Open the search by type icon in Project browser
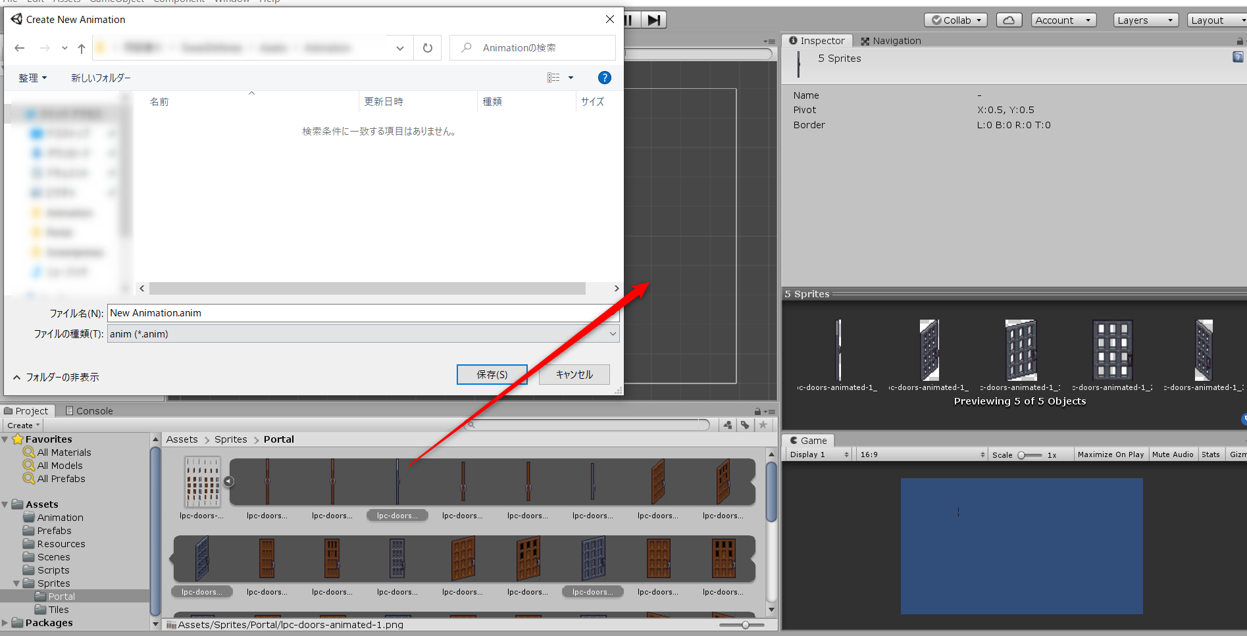This screenshot has width=1247, height=636. tap(726, 425)
